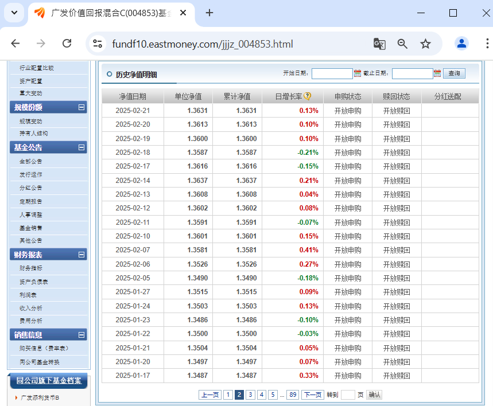Click the 查询 button

click(x=454, y=73)
